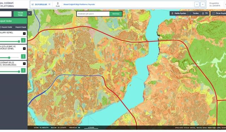
Task: Open options menu for first layer
Action: 23,40
